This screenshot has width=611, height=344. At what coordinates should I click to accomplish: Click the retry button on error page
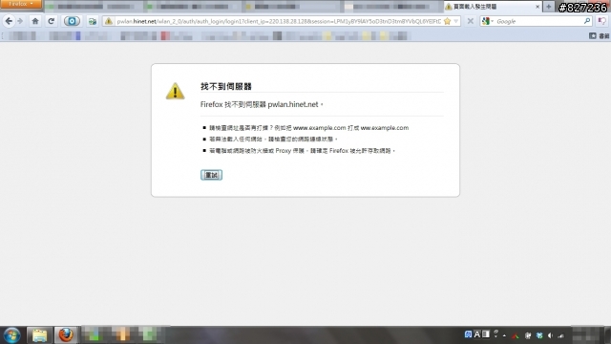211,175
